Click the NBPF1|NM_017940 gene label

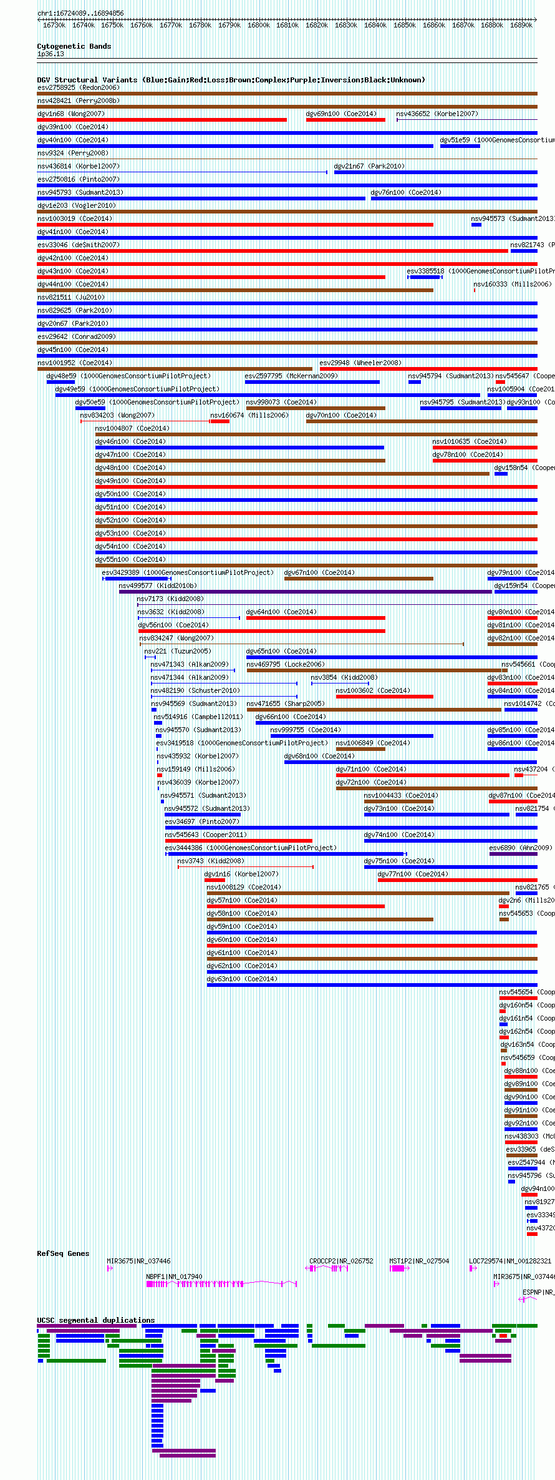coord(174,1277)
